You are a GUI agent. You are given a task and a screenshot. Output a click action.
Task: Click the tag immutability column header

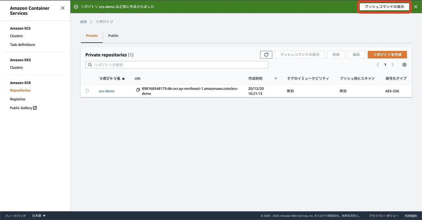(x=308, y=78)
